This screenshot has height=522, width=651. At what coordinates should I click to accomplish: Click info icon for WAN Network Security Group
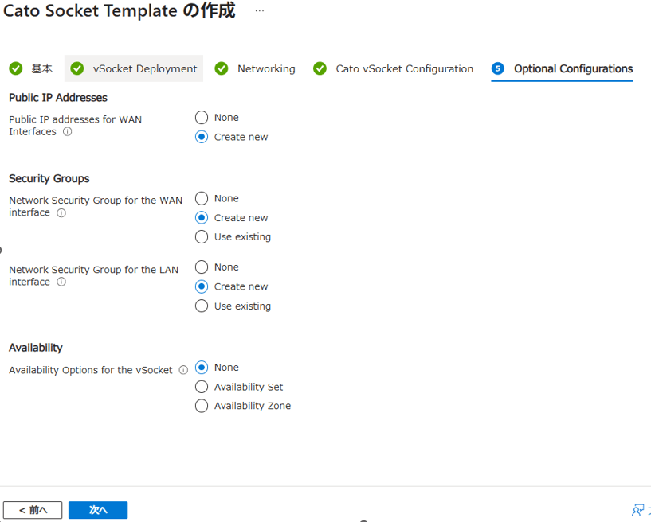click(x=61, y=213)
